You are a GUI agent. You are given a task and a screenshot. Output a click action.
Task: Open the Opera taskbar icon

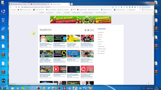click(x=70, y=88)
